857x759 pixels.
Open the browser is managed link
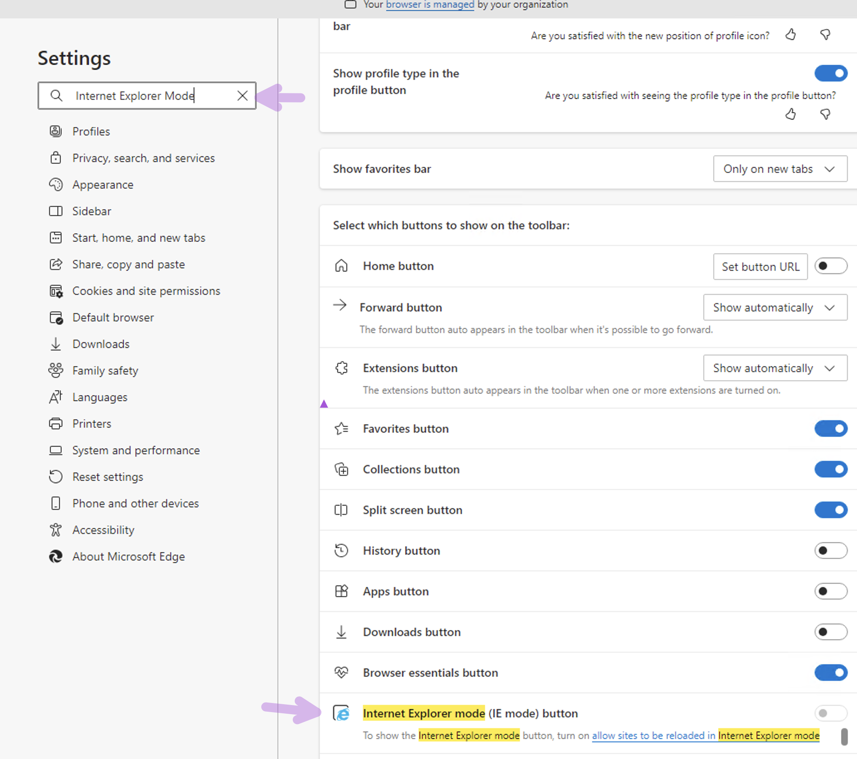coord(430,5)
